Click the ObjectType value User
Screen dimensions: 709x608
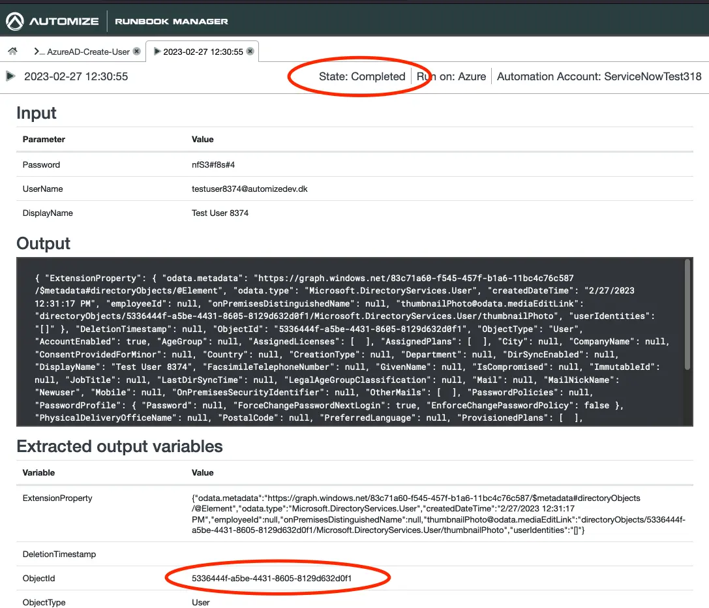200,602
